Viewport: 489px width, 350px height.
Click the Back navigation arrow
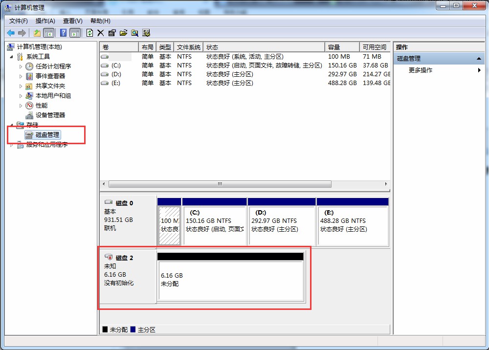(x=11, y=33)
